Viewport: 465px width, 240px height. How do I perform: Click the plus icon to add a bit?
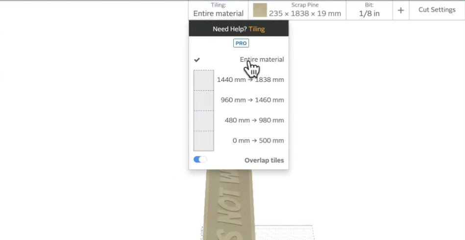(401, 10)
